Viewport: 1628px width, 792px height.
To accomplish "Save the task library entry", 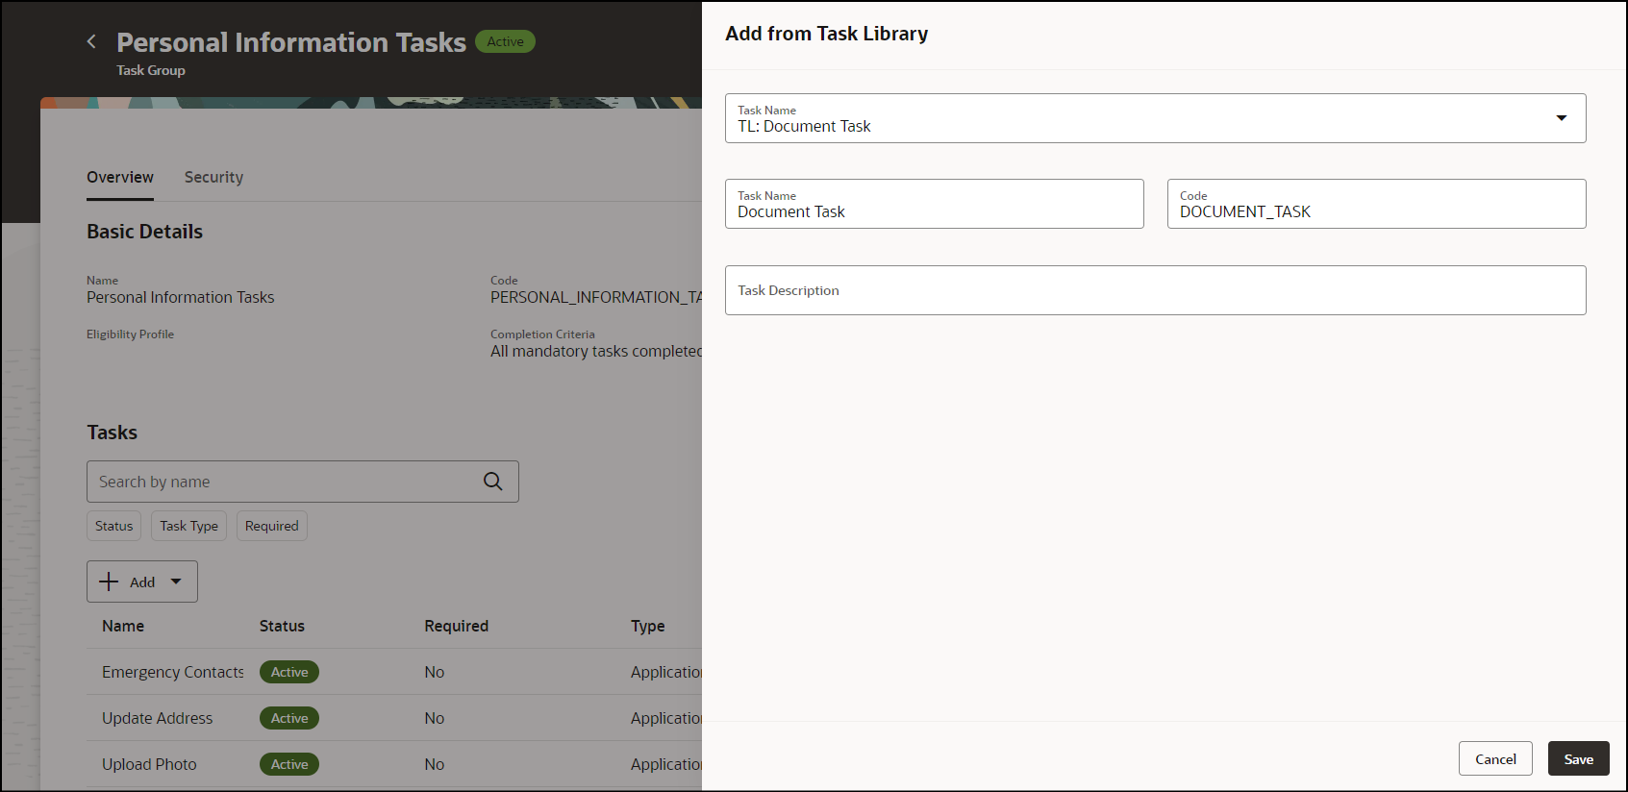I will (x=1578, y=758).
